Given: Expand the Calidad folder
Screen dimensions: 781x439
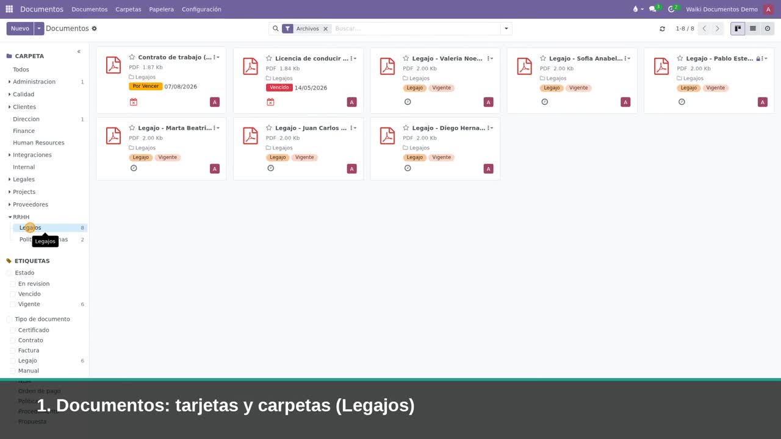Looking at the screenshot, I should (x=9, y=95).
